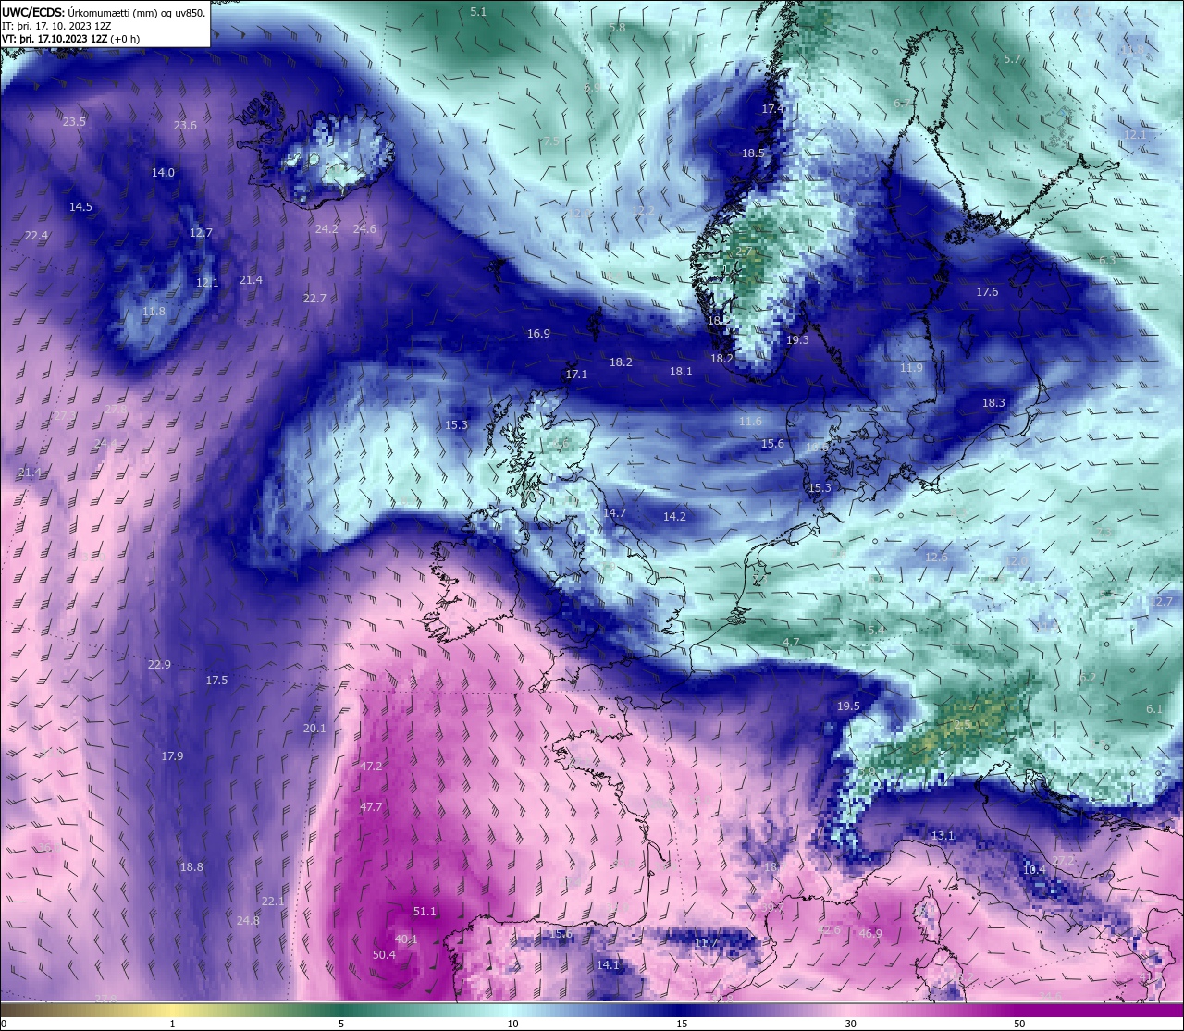
Task: Click the 24.6 value label south of Iceland
Action: (364, 228)
